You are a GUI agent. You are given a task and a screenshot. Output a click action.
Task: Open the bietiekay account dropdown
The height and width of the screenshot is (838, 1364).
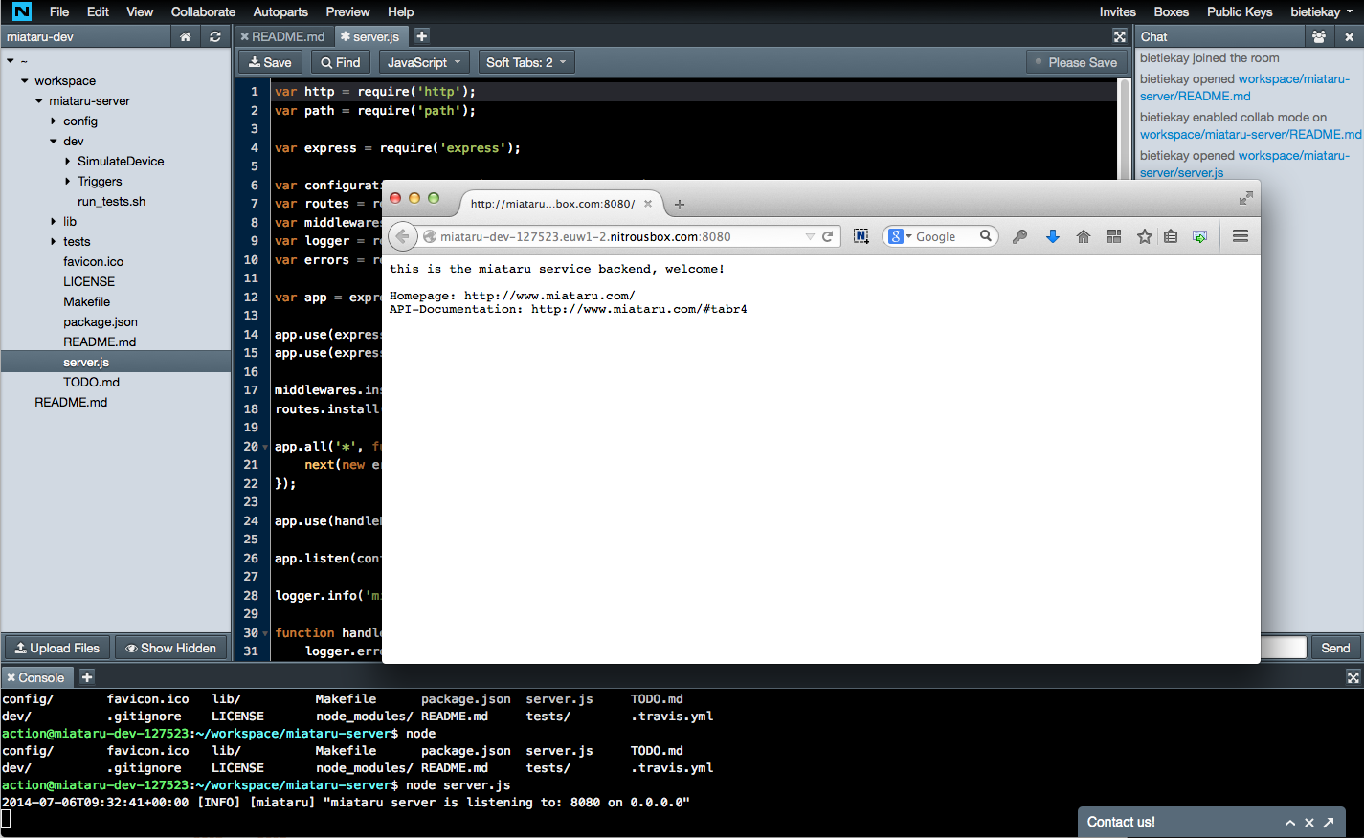click(x=1322, y=11)
